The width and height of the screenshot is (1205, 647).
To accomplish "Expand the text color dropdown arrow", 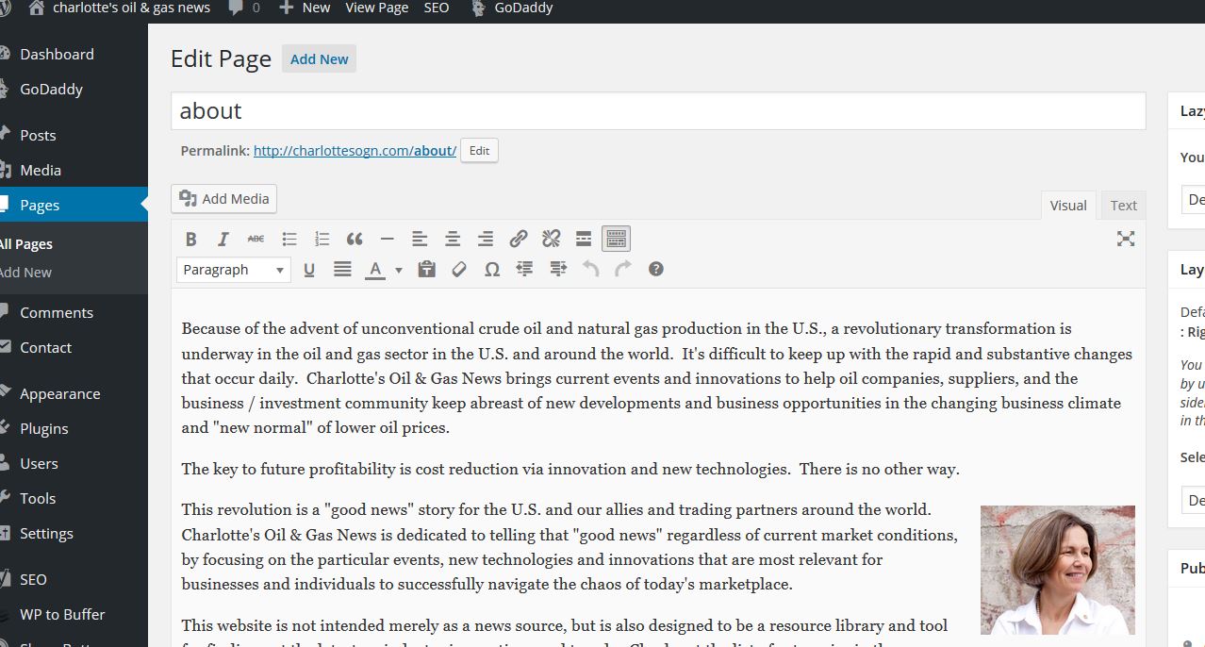I will [398, 270].
